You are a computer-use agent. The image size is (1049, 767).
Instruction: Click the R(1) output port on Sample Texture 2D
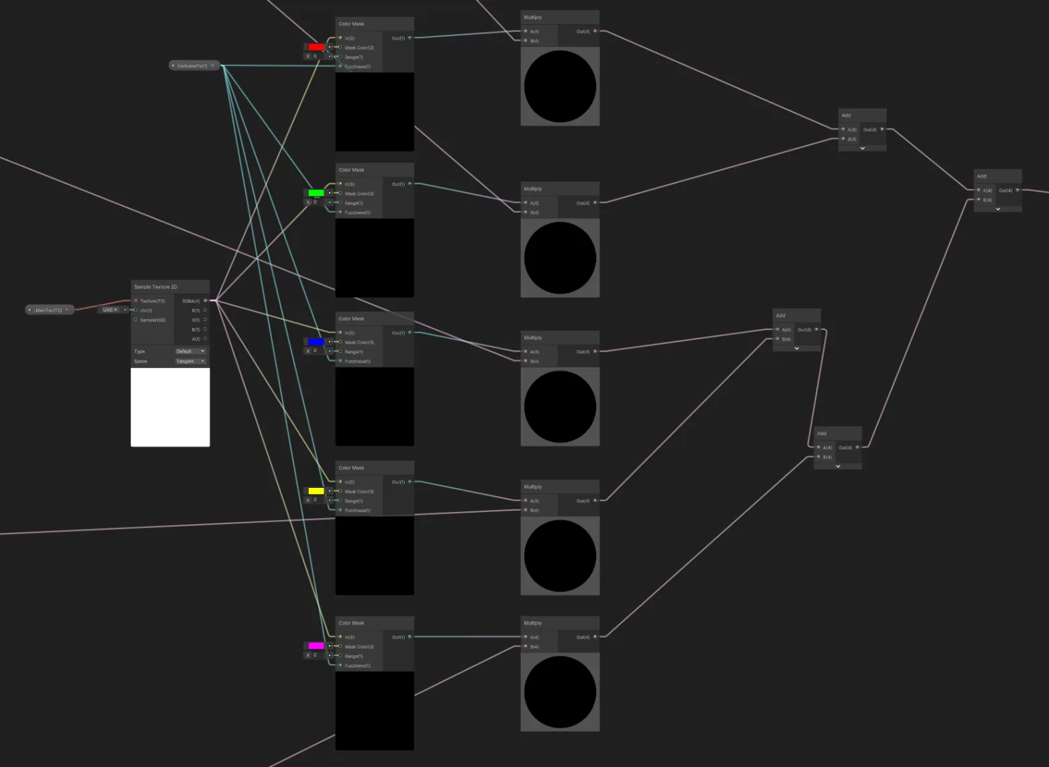click(205, 310)
